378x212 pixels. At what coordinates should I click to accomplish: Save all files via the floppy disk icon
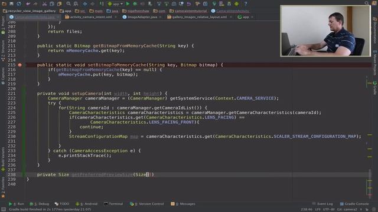point(11,4)
